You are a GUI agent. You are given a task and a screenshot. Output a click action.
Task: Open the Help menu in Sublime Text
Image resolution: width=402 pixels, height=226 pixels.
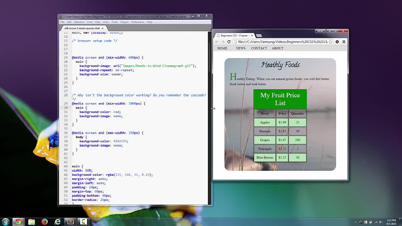[149, 22]
